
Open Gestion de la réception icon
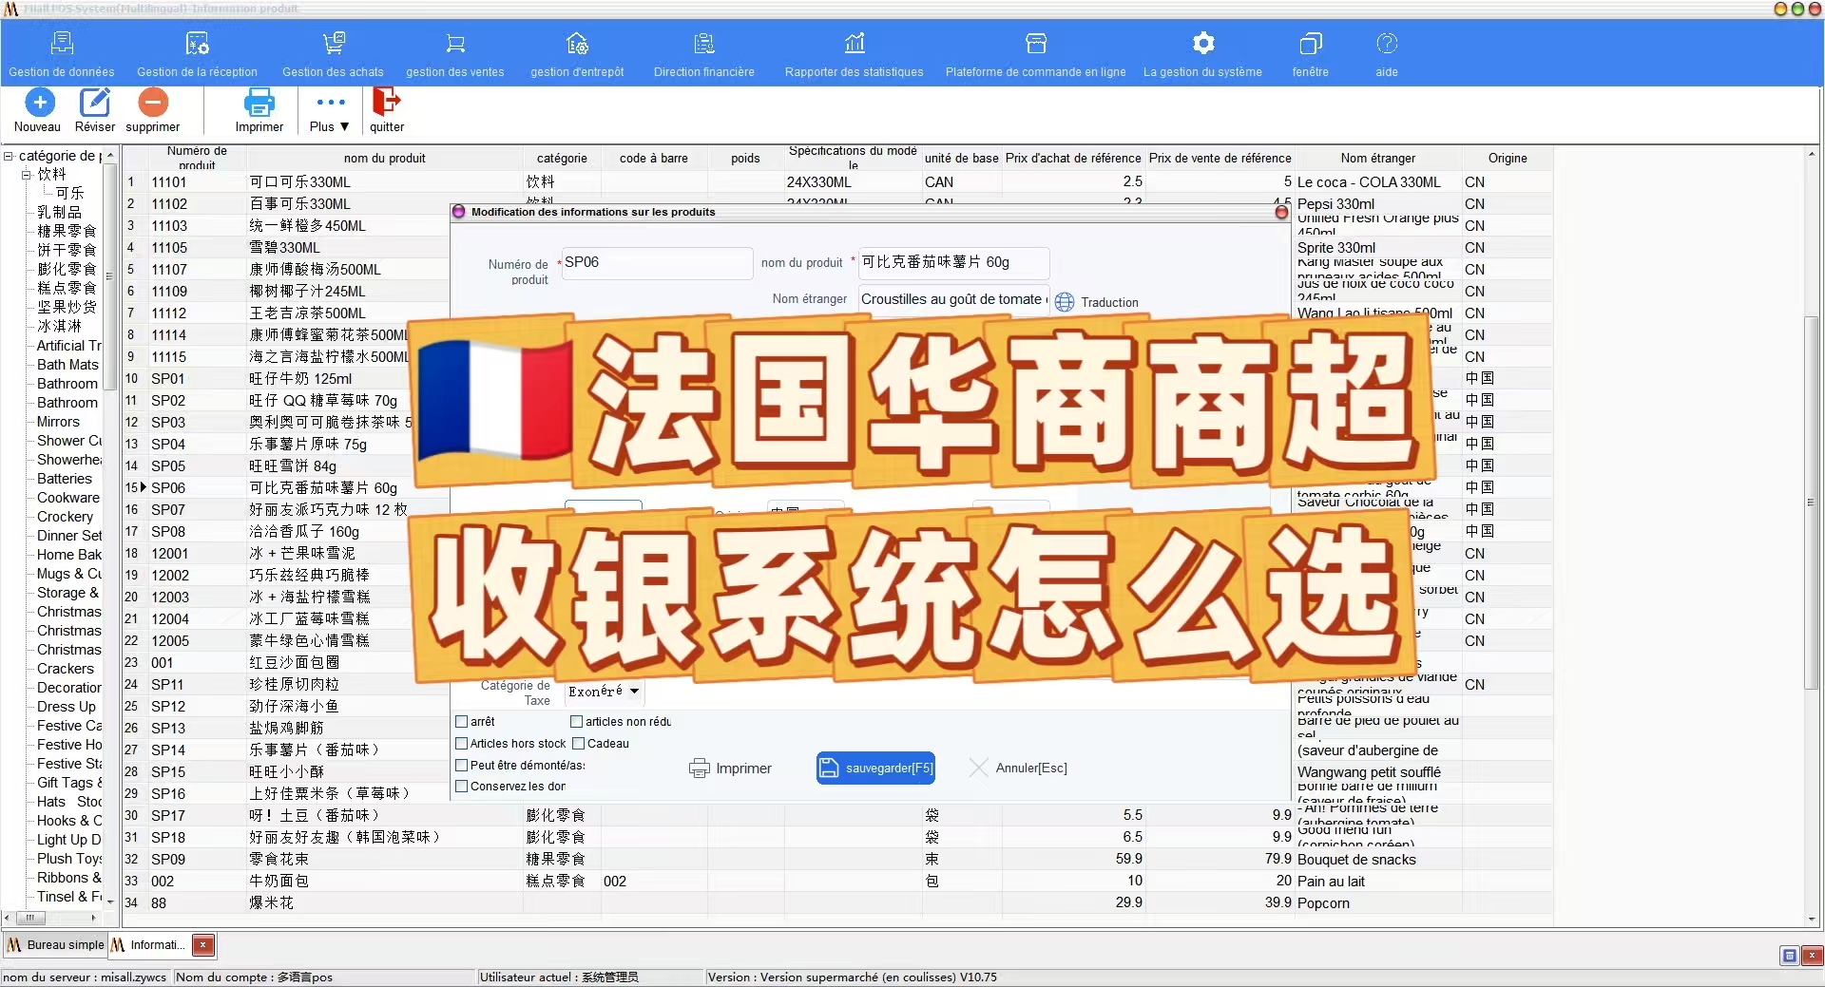[197, 44]
